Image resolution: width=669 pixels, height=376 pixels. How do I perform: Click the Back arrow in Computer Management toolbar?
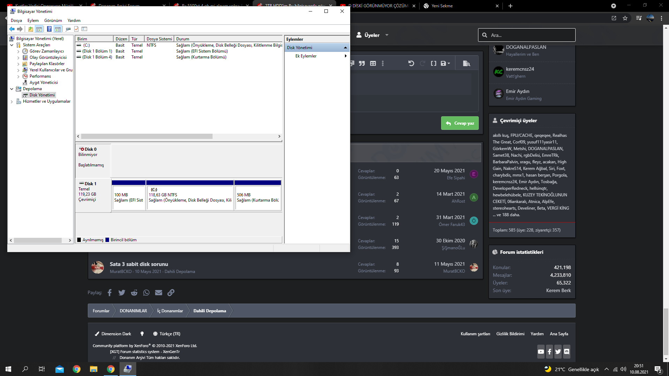coord(12,29)
